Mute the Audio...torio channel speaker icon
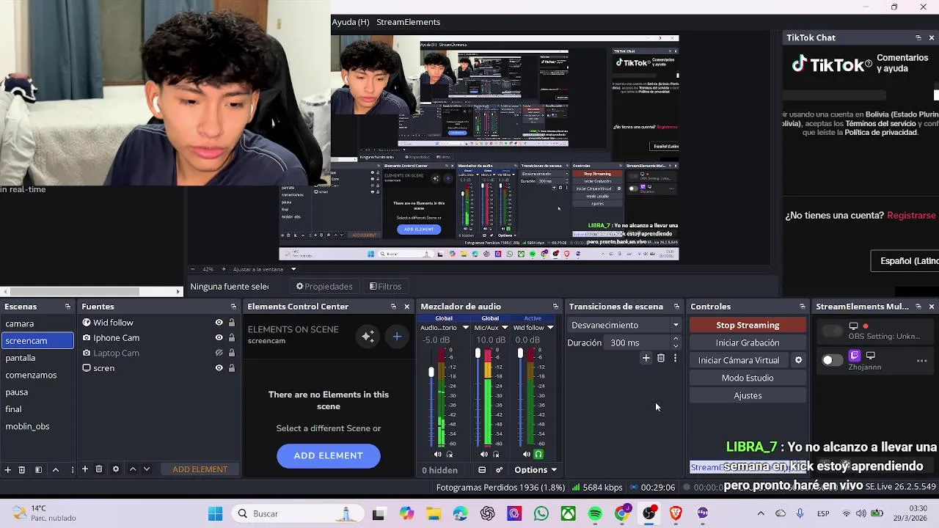939x528 pixels. coord(438,455)
